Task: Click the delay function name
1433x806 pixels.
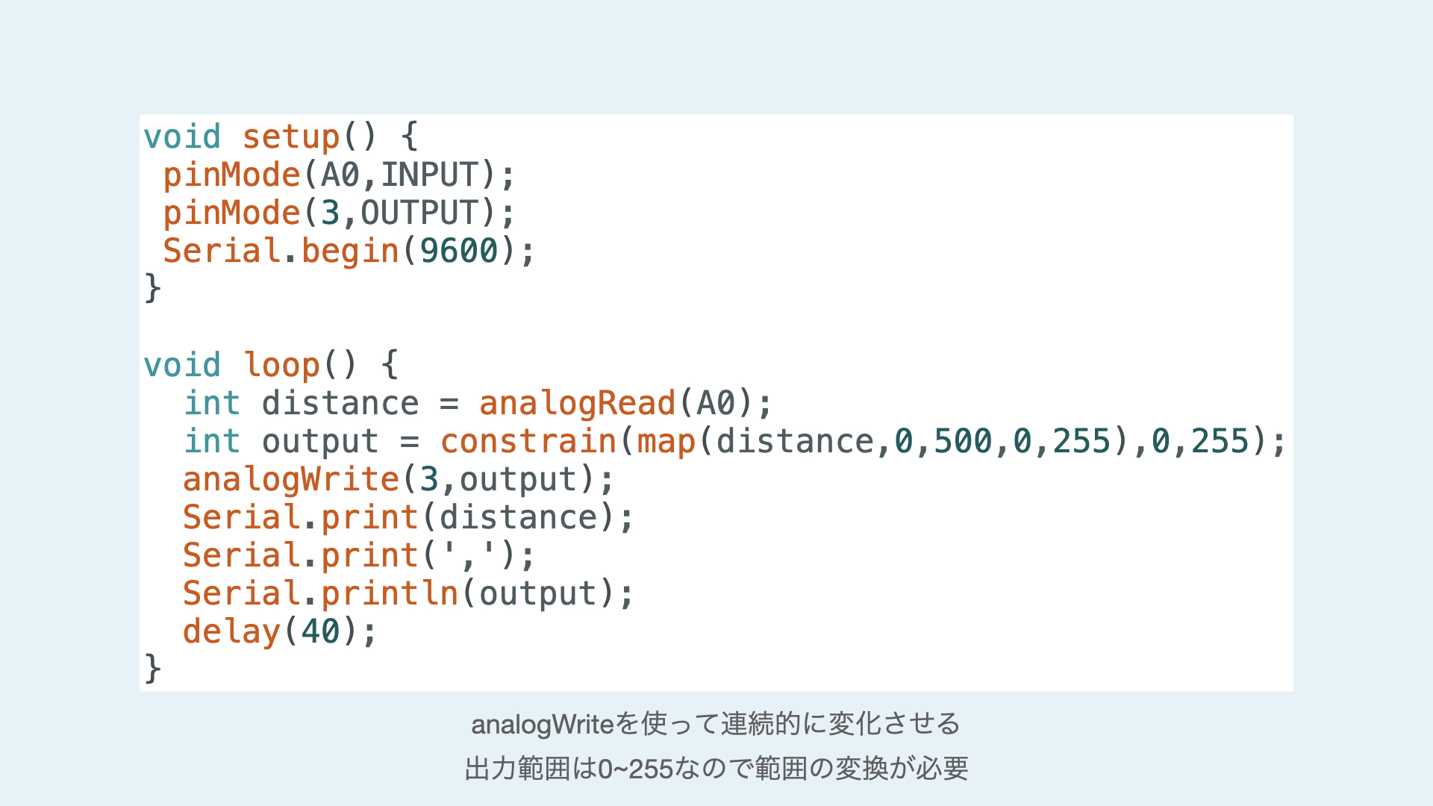Action: [x=231, y=632]
